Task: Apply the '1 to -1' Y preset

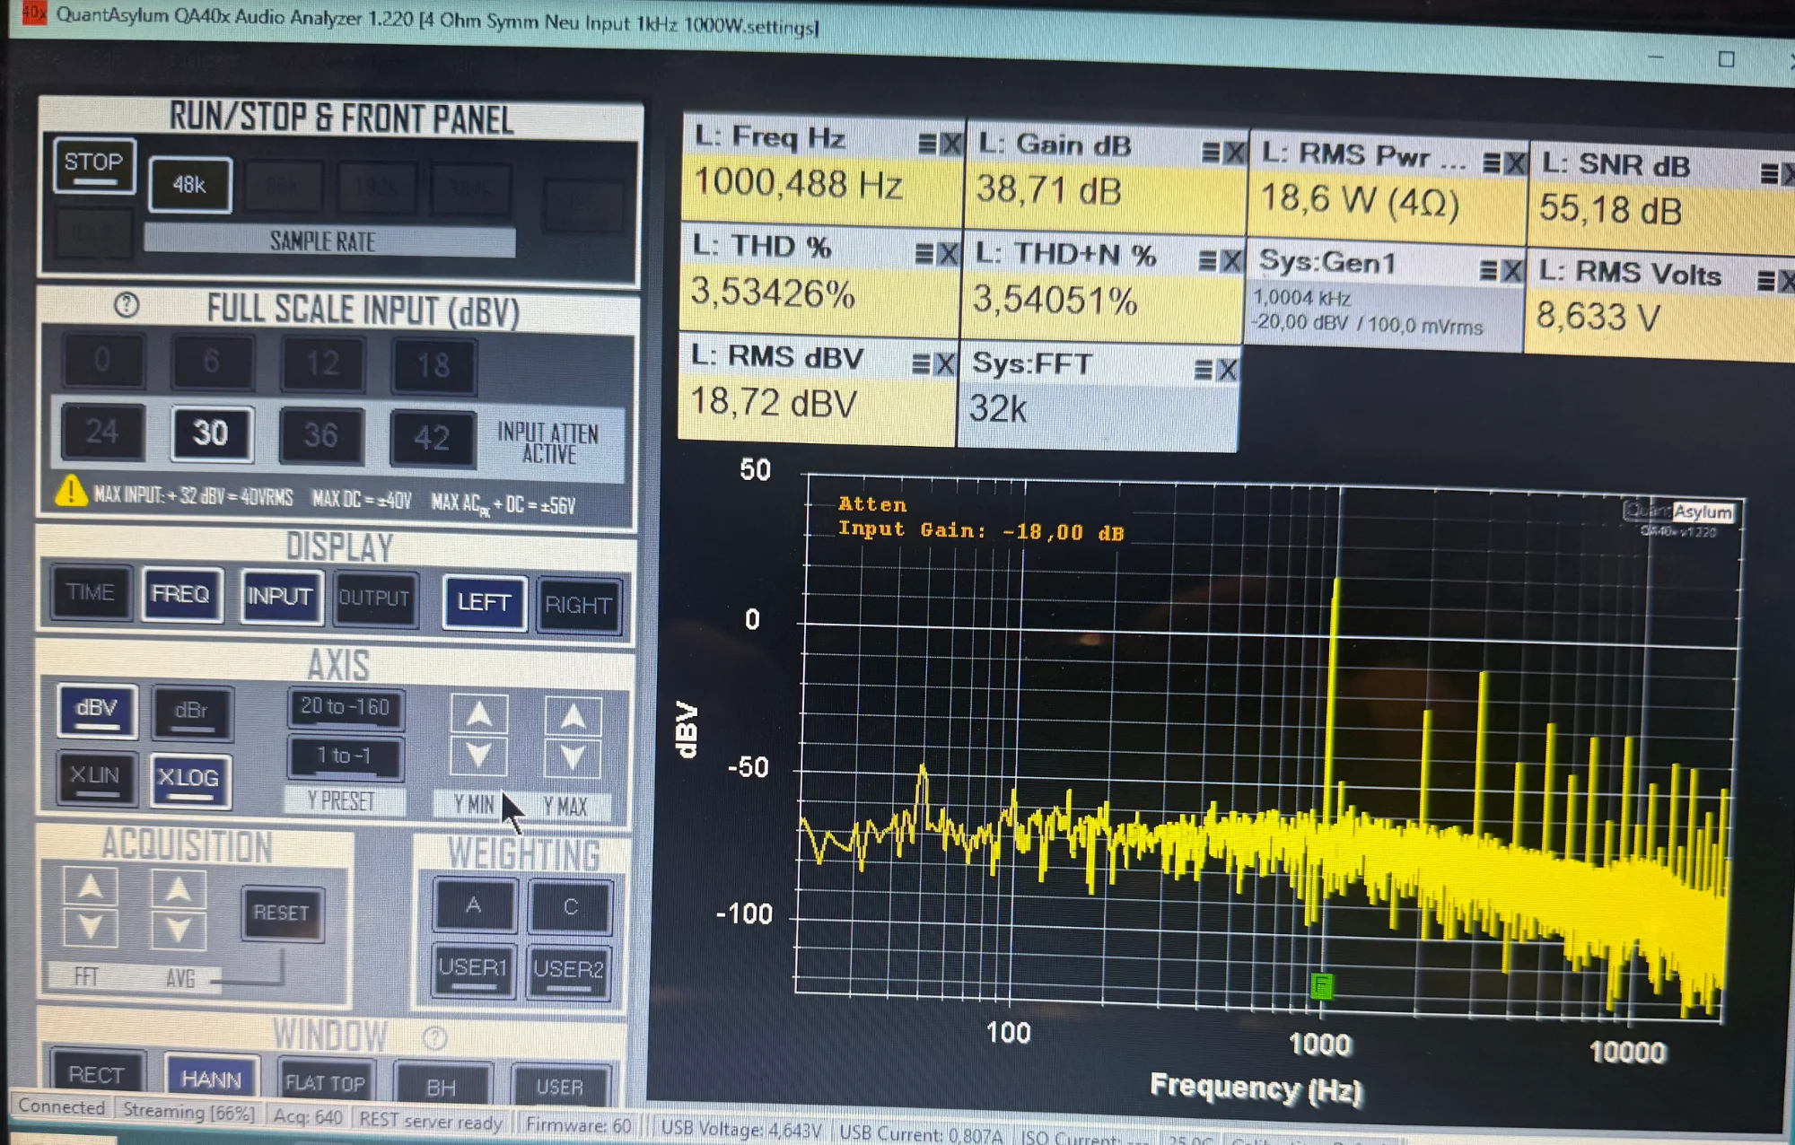Action: 346,756
